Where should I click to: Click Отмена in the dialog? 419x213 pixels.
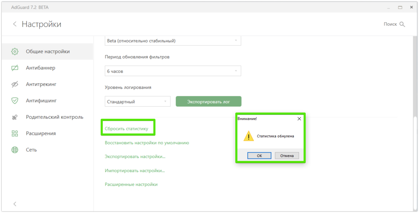click(287, 156)
